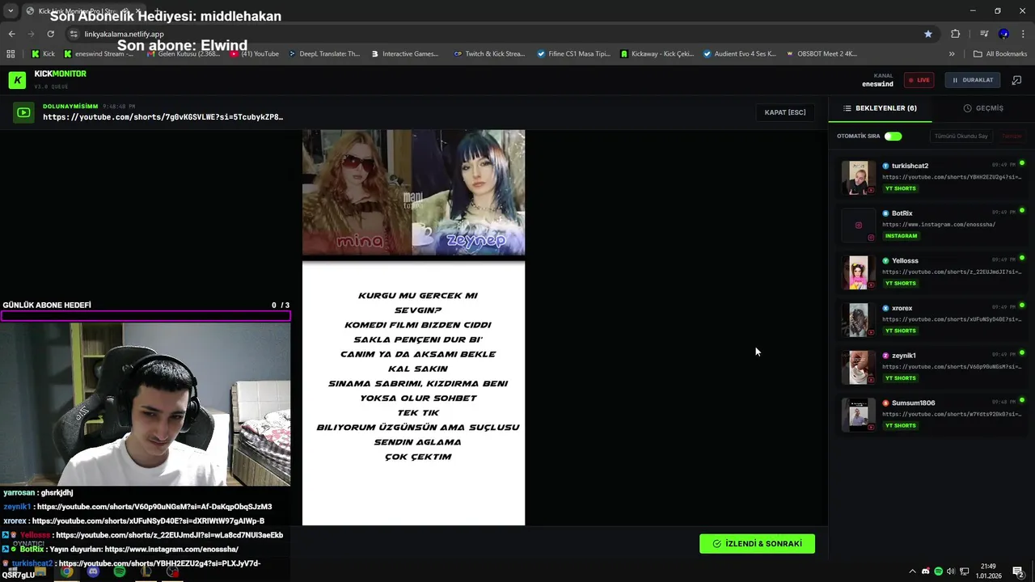This screenshot has height=582, width=1035.
Task: Open the Kick bookmark
Action: pyautogui.click(x=43, y=54)
